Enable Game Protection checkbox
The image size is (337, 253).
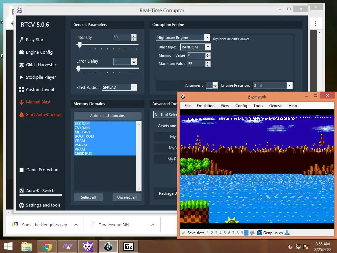click(21, 170)
